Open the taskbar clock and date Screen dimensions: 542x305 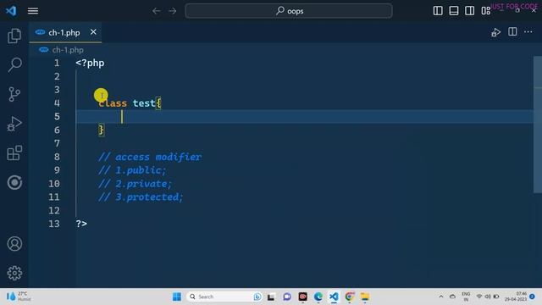[516, 297]
